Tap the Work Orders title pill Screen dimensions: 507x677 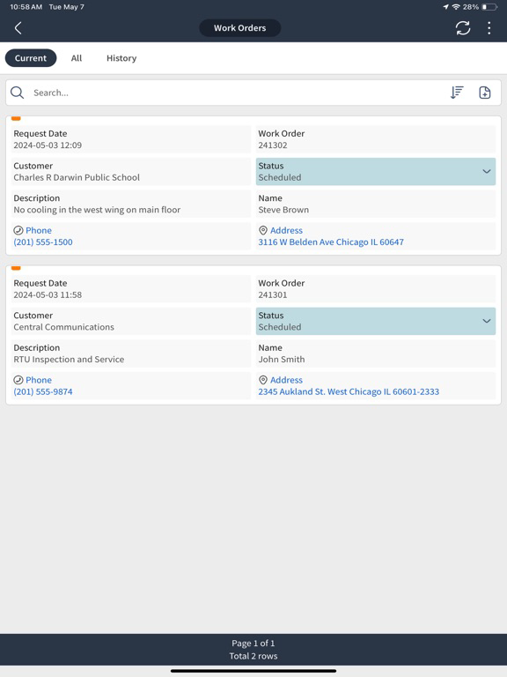[239, 28]
